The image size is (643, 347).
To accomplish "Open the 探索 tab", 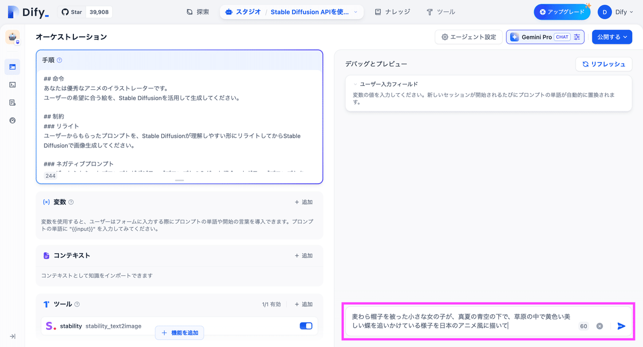I will (x=198, y=12).
